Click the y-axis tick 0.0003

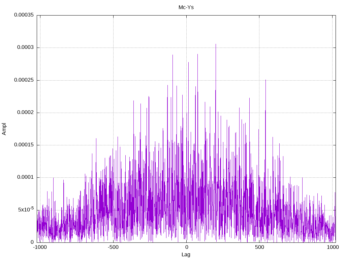point(26,47)
